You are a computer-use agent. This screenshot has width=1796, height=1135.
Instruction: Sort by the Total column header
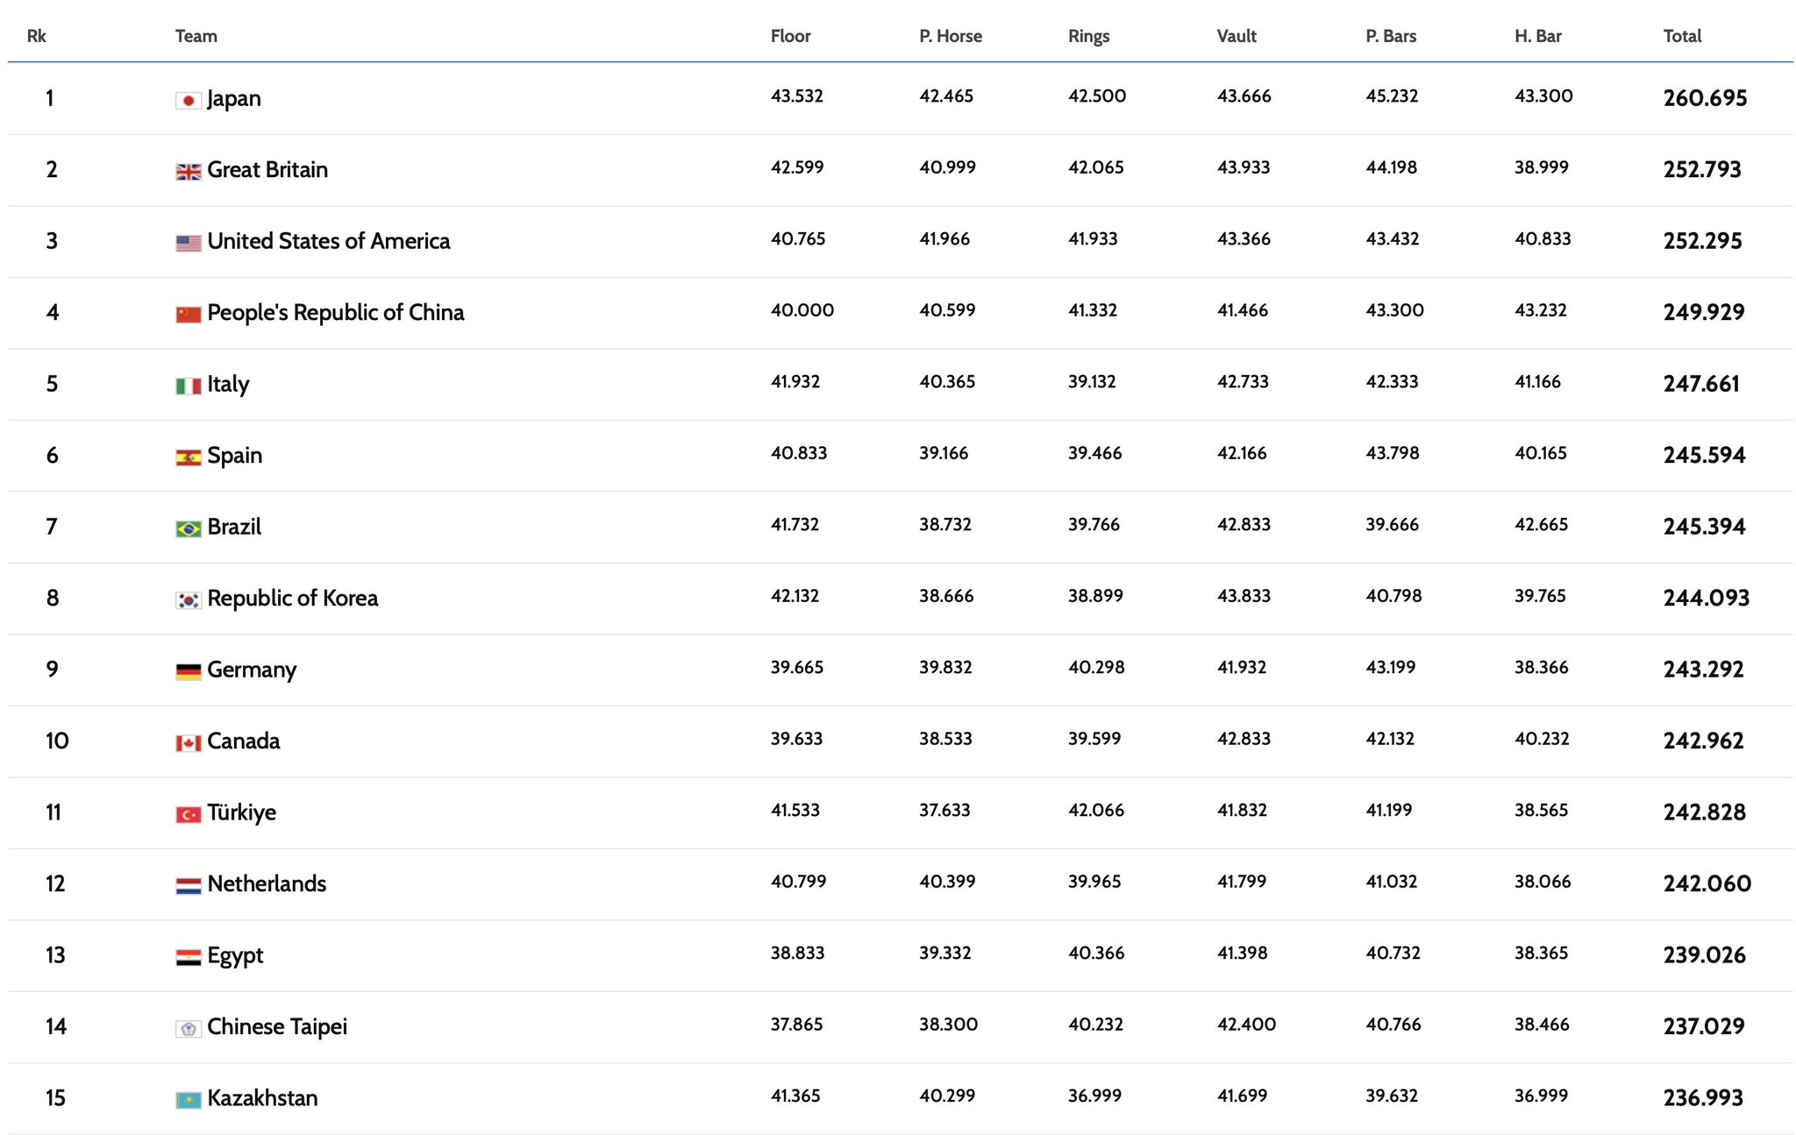1681,36
